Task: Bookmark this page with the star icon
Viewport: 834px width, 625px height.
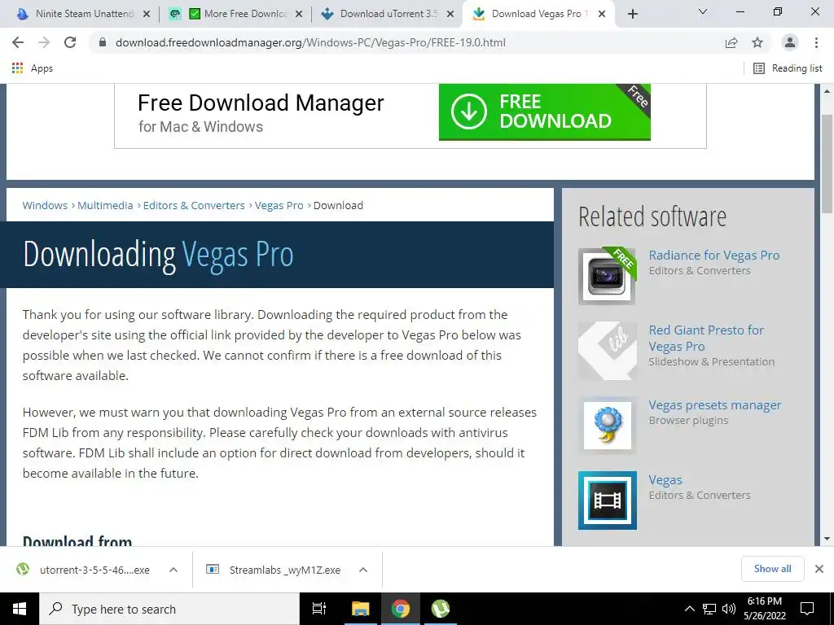Action: click(x=757, y=42)
